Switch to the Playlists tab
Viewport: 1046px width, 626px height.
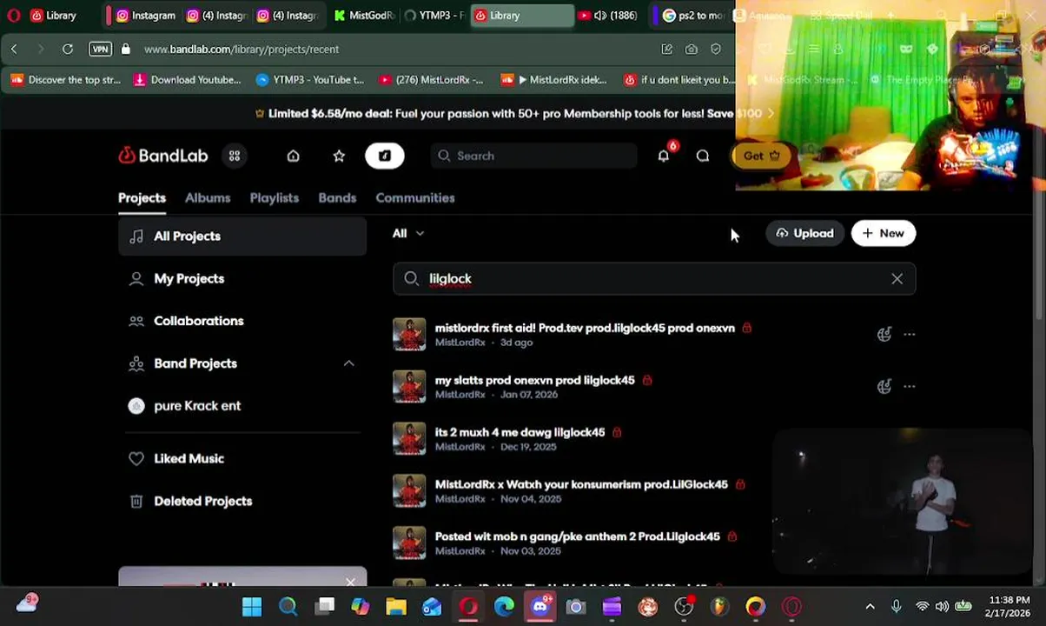click(x=275, y=197)
